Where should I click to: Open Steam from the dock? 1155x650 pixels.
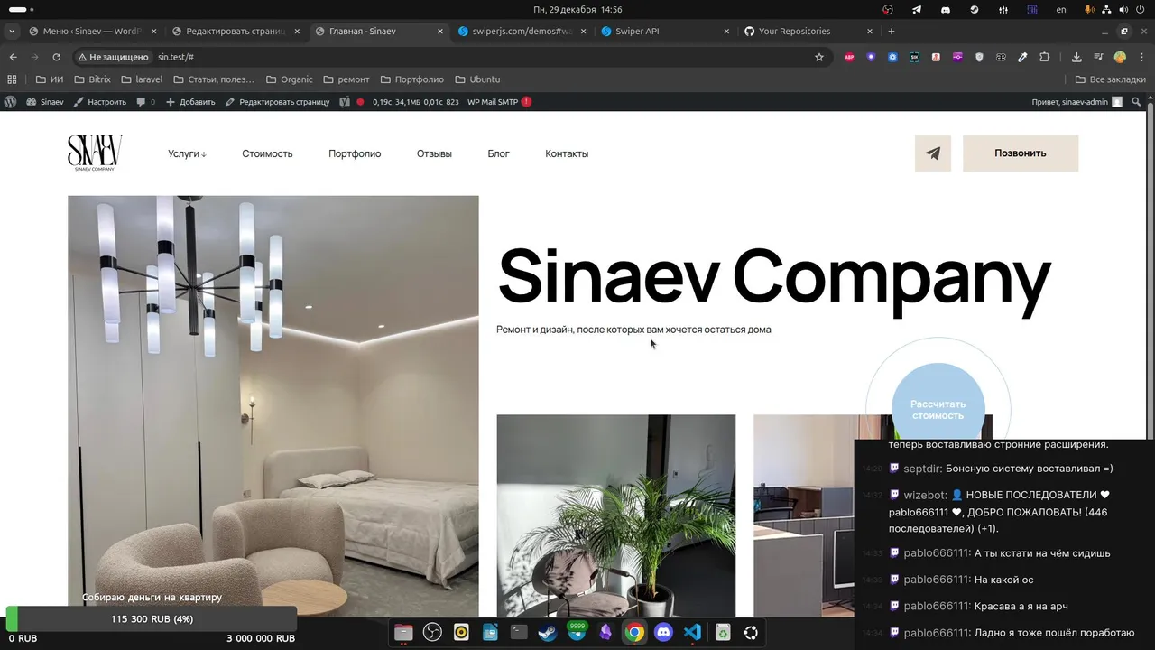[x=548, y=633]
